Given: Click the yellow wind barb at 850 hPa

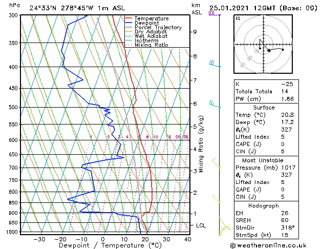Looking at the screenshot, I should pos(216,199).
